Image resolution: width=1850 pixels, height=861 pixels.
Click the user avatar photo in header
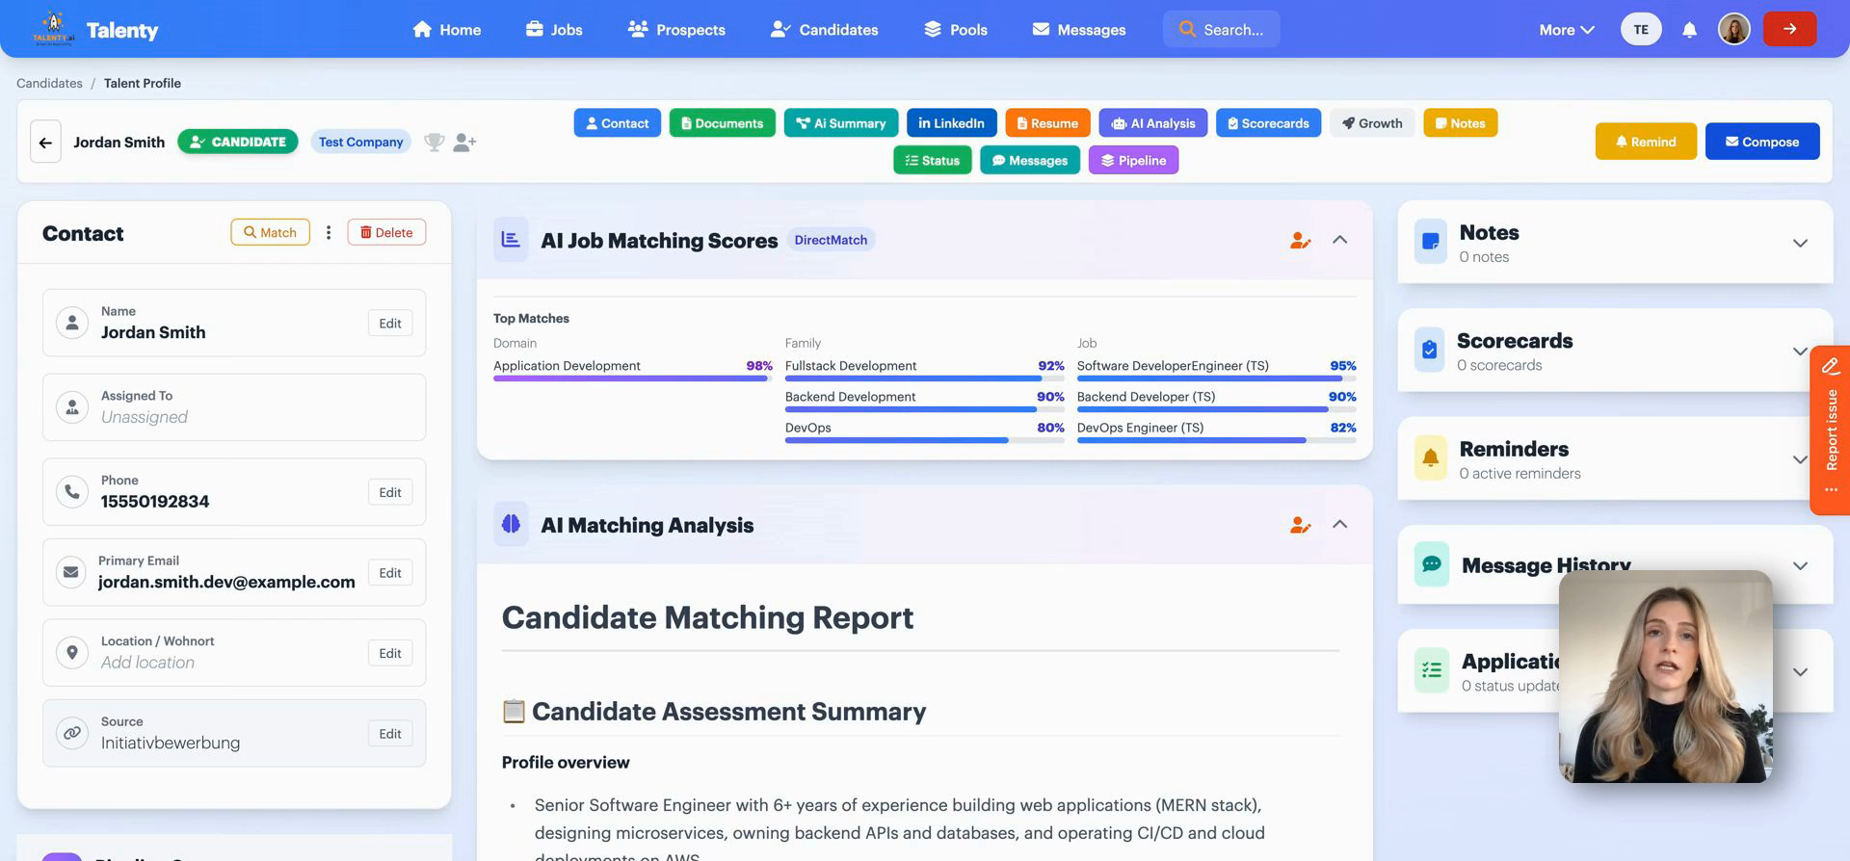[x=1733, y=29]
